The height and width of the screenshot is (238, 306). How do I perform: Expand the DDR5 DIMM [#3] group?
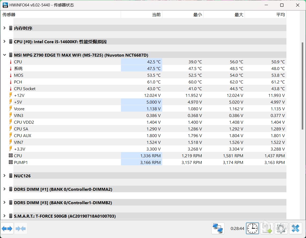4,203
